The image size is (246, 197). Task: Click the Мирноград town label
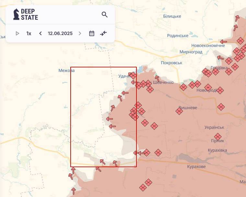pos(191,52)
